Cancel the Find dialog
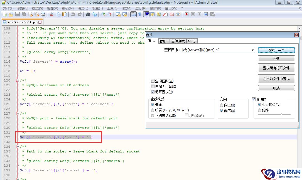302x180 pixels. coord(276,88)
